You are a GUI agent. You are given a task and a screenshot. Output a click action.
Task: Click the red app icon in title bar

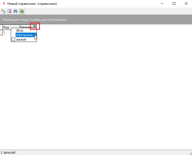[4, 3]
